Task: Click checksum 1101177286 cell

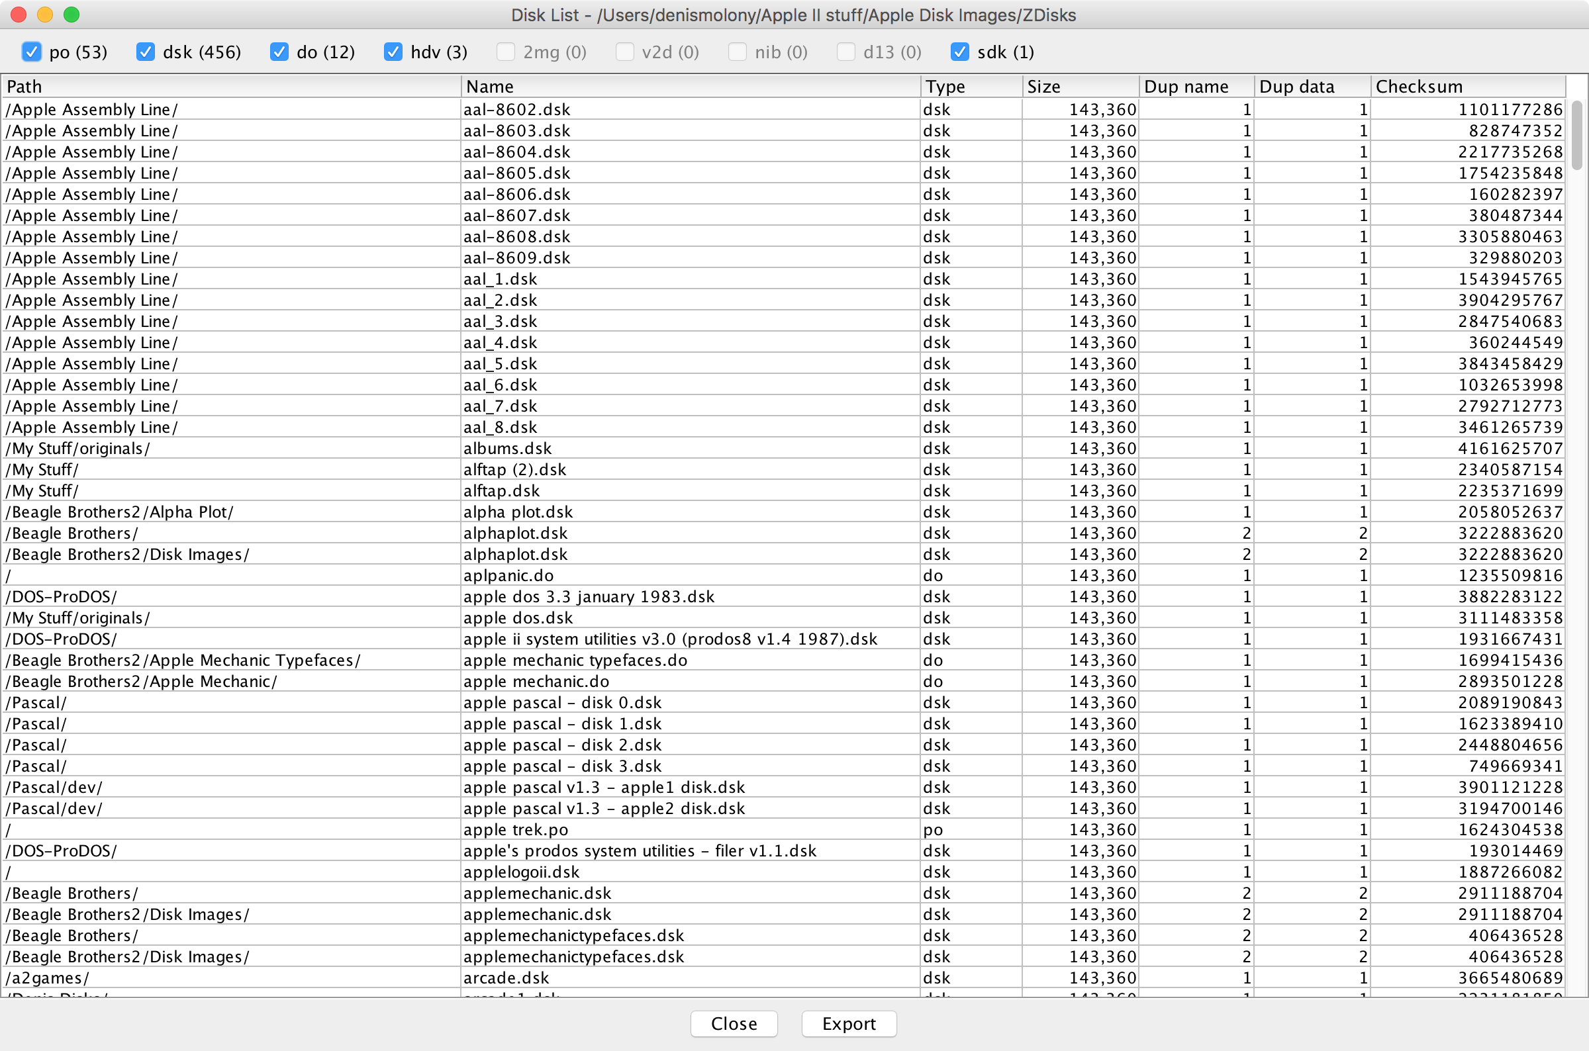Action: 1469,109
